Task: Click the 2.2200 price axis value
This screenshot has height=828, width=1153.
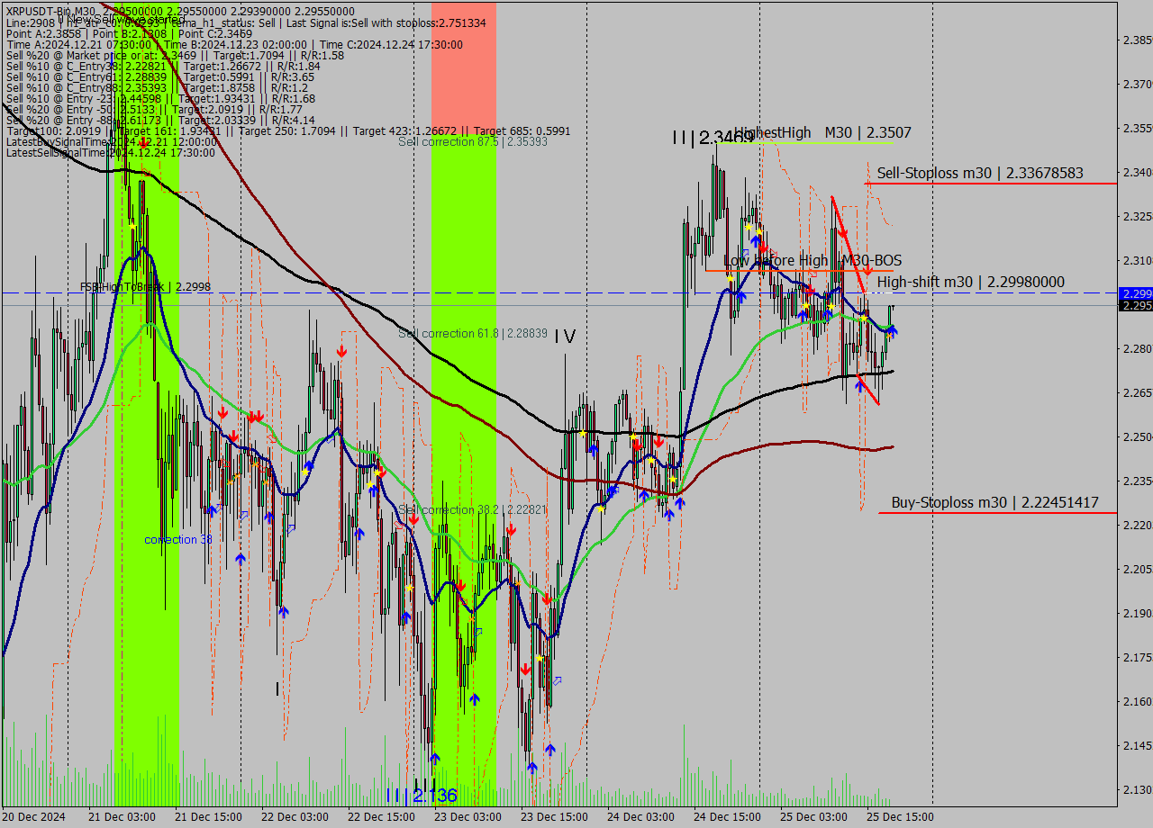Action: (x=1137, y=526)
